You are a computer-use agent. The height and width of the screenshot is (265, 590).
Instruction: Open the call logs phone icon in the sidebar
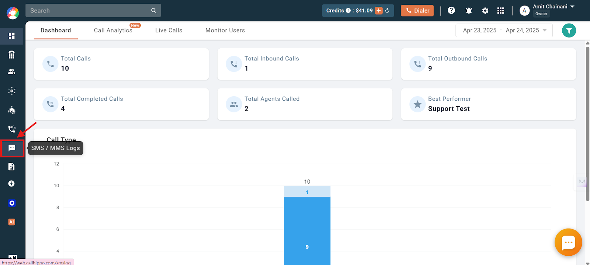(x=12, y=129)
